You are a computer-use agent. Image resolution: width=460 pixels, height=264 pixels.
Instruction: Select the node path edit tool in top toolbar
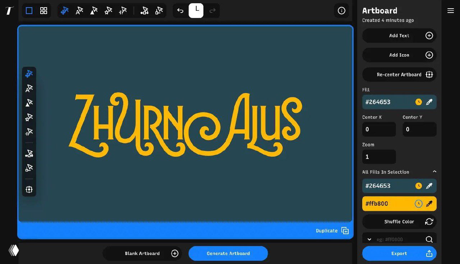[x=144, y=11]
